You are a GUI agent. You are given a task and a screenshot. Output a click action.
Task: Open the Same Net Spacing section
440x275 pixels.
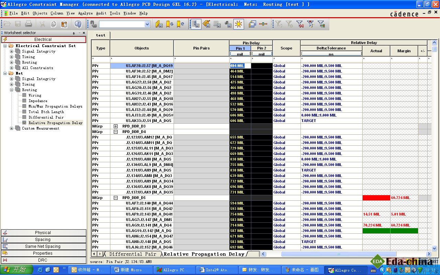click(x=43, y=246)
